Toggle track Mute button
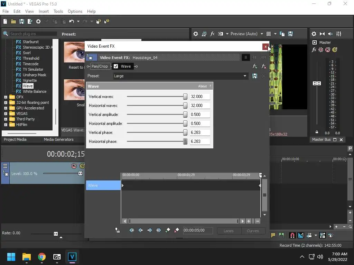354x265 pixels. (74, 166)
